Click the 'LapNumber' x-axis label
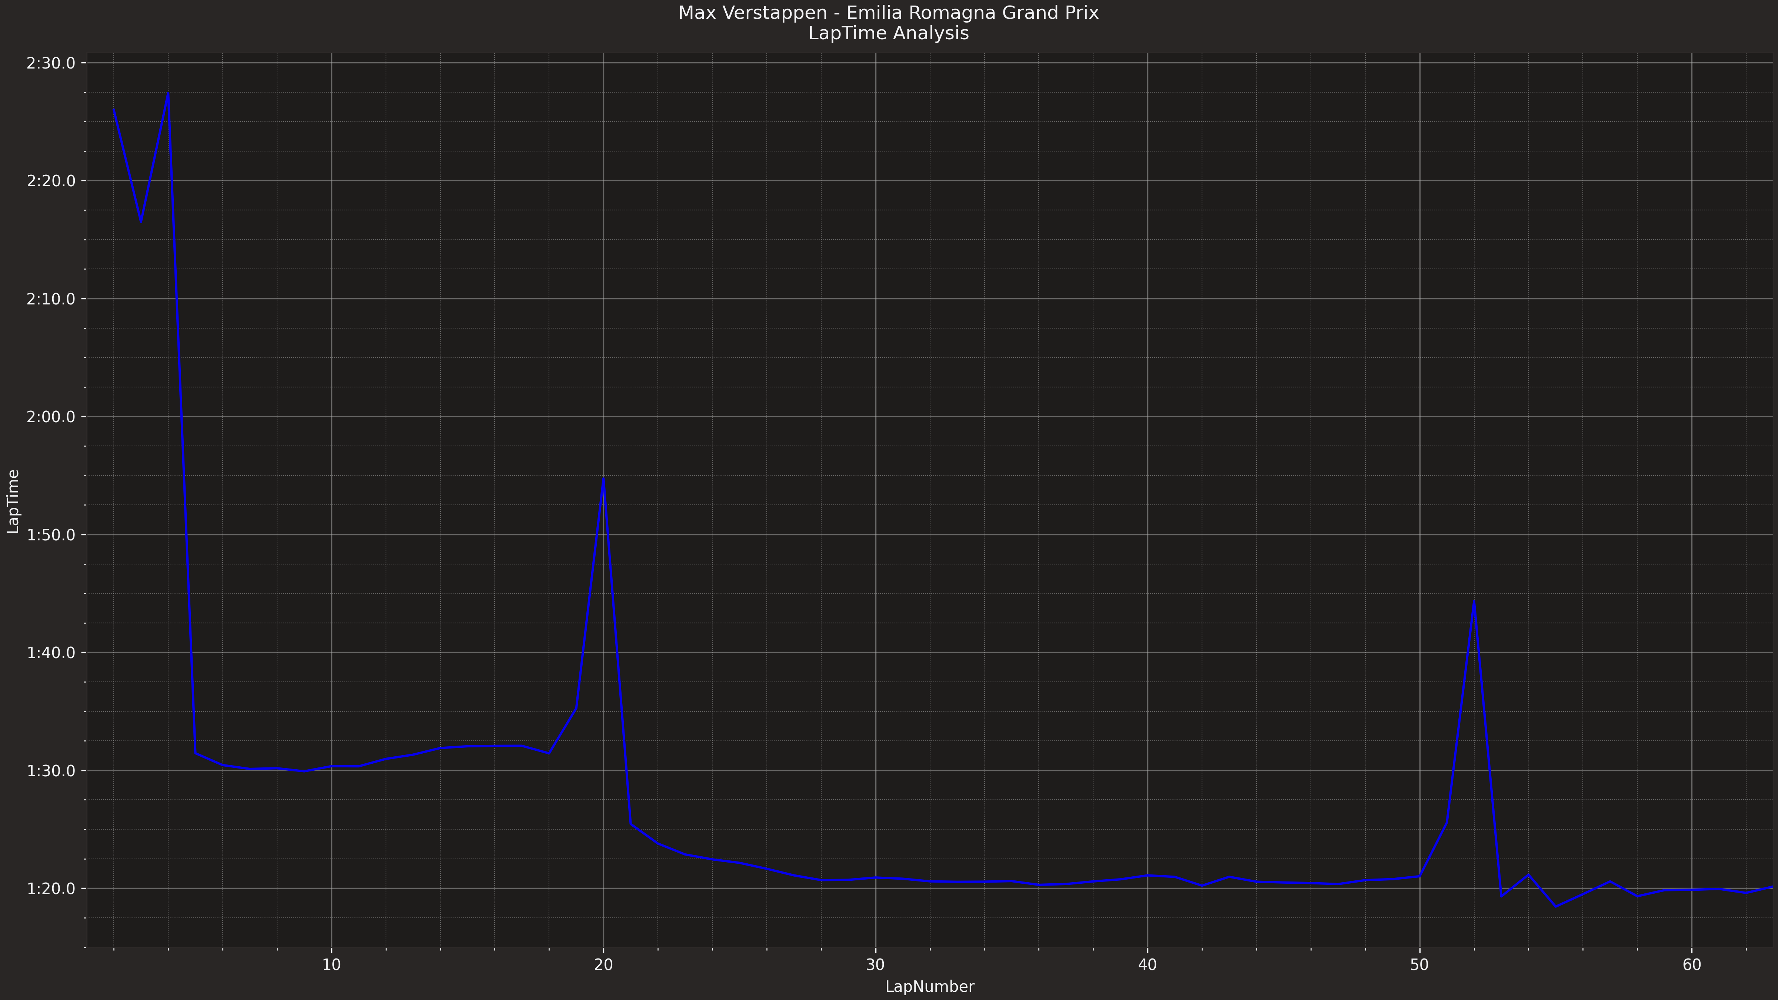The image size is (1778, 1000). click(930, 987)
